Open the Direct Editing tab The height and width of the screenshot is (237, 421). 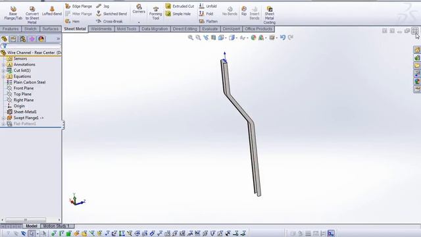(185, 29)
